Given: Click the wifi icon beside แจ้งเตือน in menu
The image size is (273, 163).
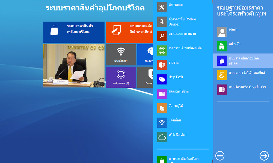Looking at the screenshot, I should (x=162, y=123).
